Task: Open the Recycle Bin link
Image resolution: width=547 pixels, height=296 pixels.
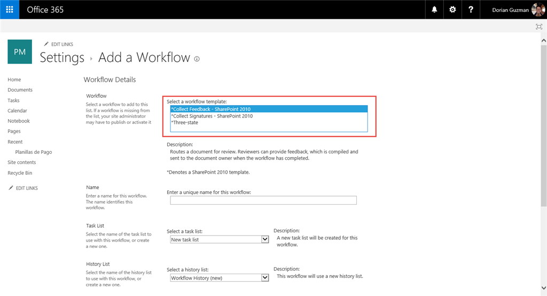Action: [20, 173]
